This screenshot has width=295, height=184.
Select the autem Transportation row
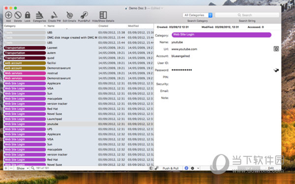pyautogui.click(x=79, y=53)
